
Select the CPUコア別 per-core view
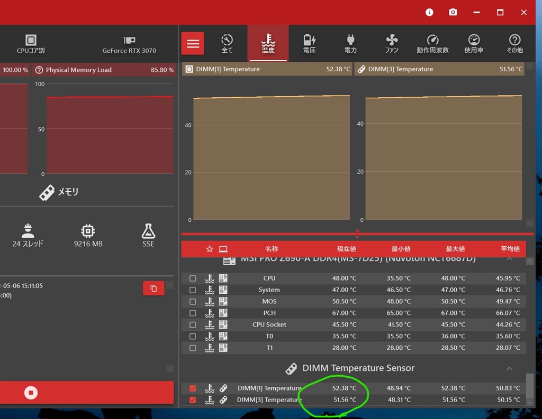coord(31,44)
